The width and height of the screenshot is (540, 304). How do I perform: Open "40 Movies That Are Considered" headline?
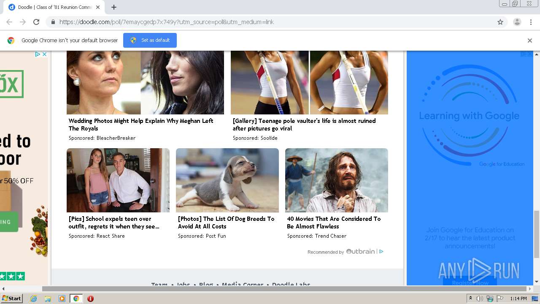tap(334, 223)
